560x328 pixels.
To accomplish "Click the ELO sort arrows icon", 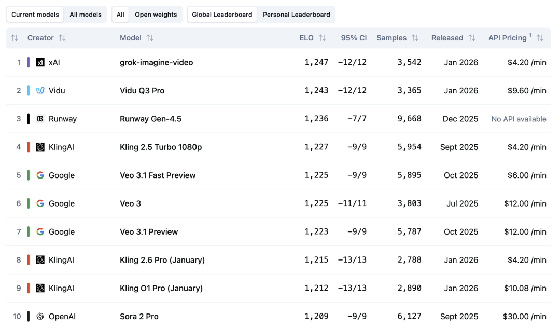I will click(x=322, y=38).
